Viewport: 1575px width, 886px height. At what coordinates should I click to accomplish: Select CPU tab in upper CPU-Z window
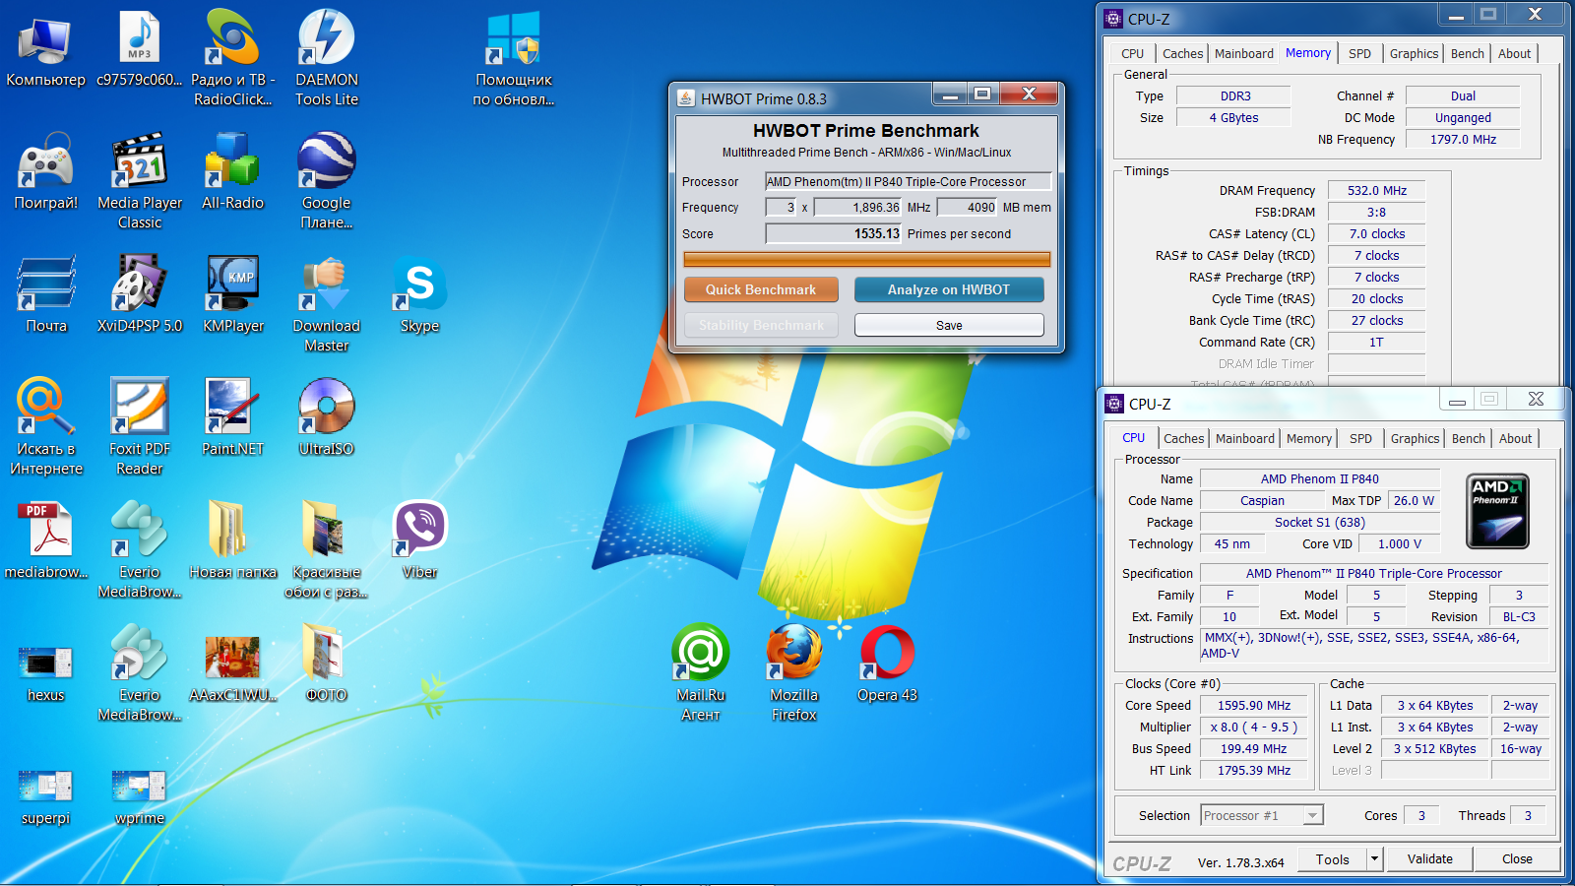[1132, 54]
